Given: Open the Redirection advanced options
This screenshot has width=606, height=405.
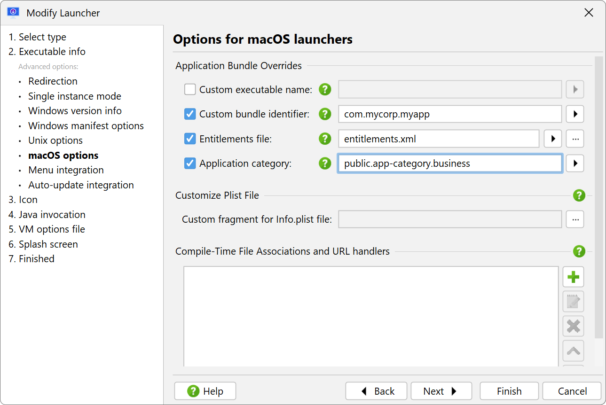Looking at the screenshot, I should 53,81.
